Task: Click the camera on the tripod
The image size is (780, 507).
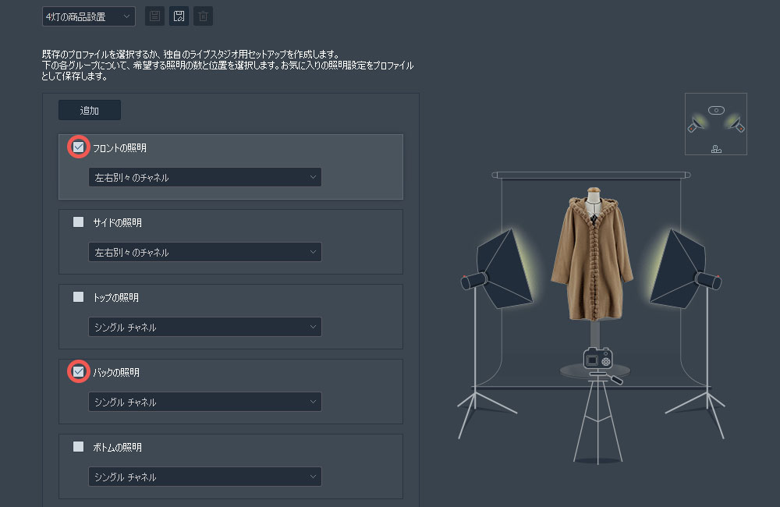Action: (597, 360)
